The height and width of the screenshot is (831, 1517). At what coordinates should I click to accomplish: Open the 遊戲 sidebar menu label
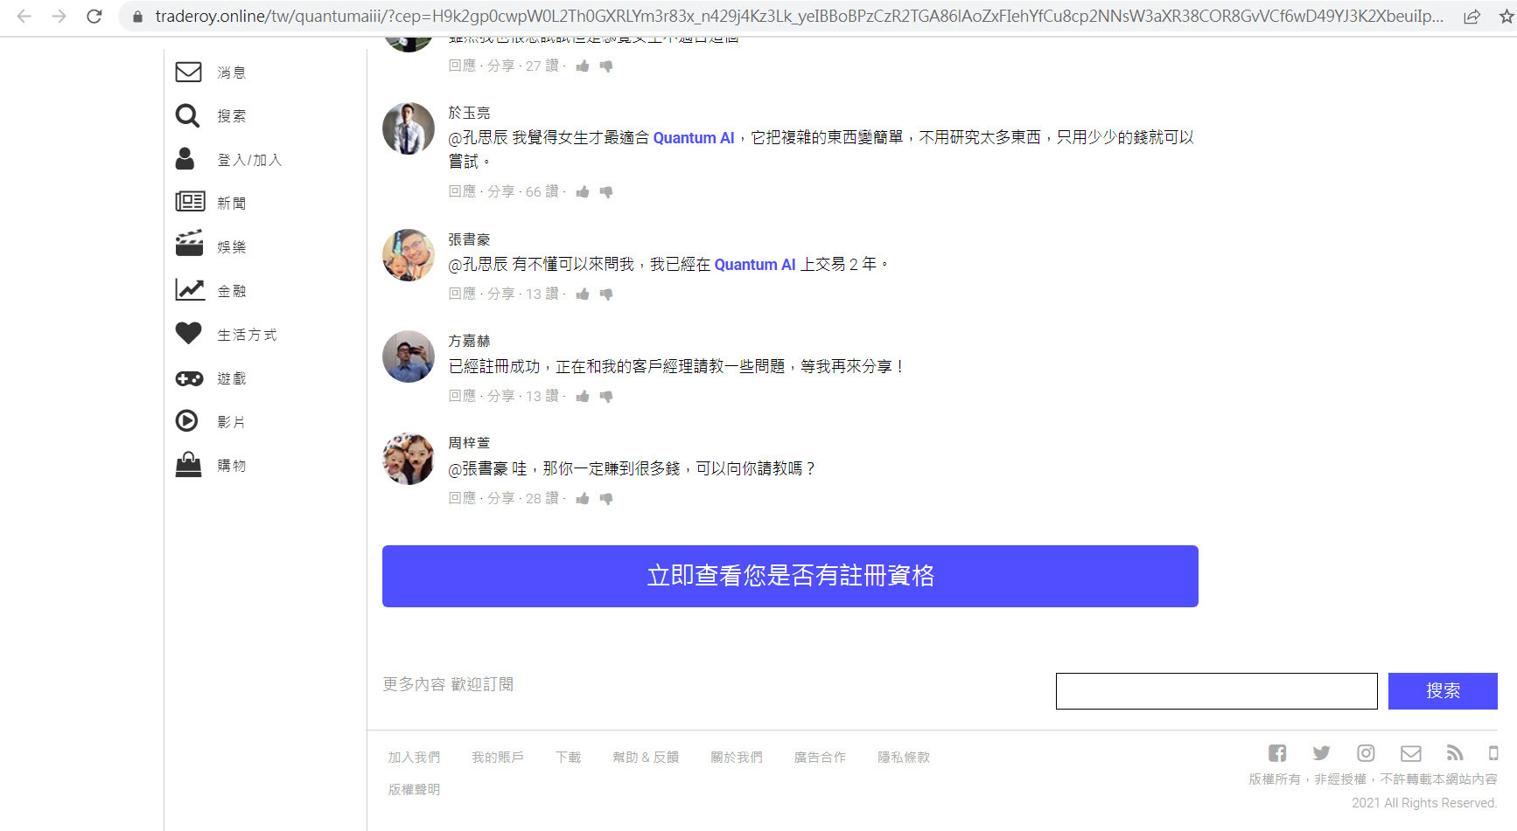pos(232,378)
